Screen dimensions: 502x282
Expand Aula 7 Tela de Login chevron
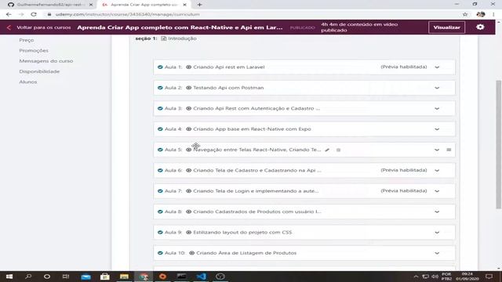tap(437, 191)
